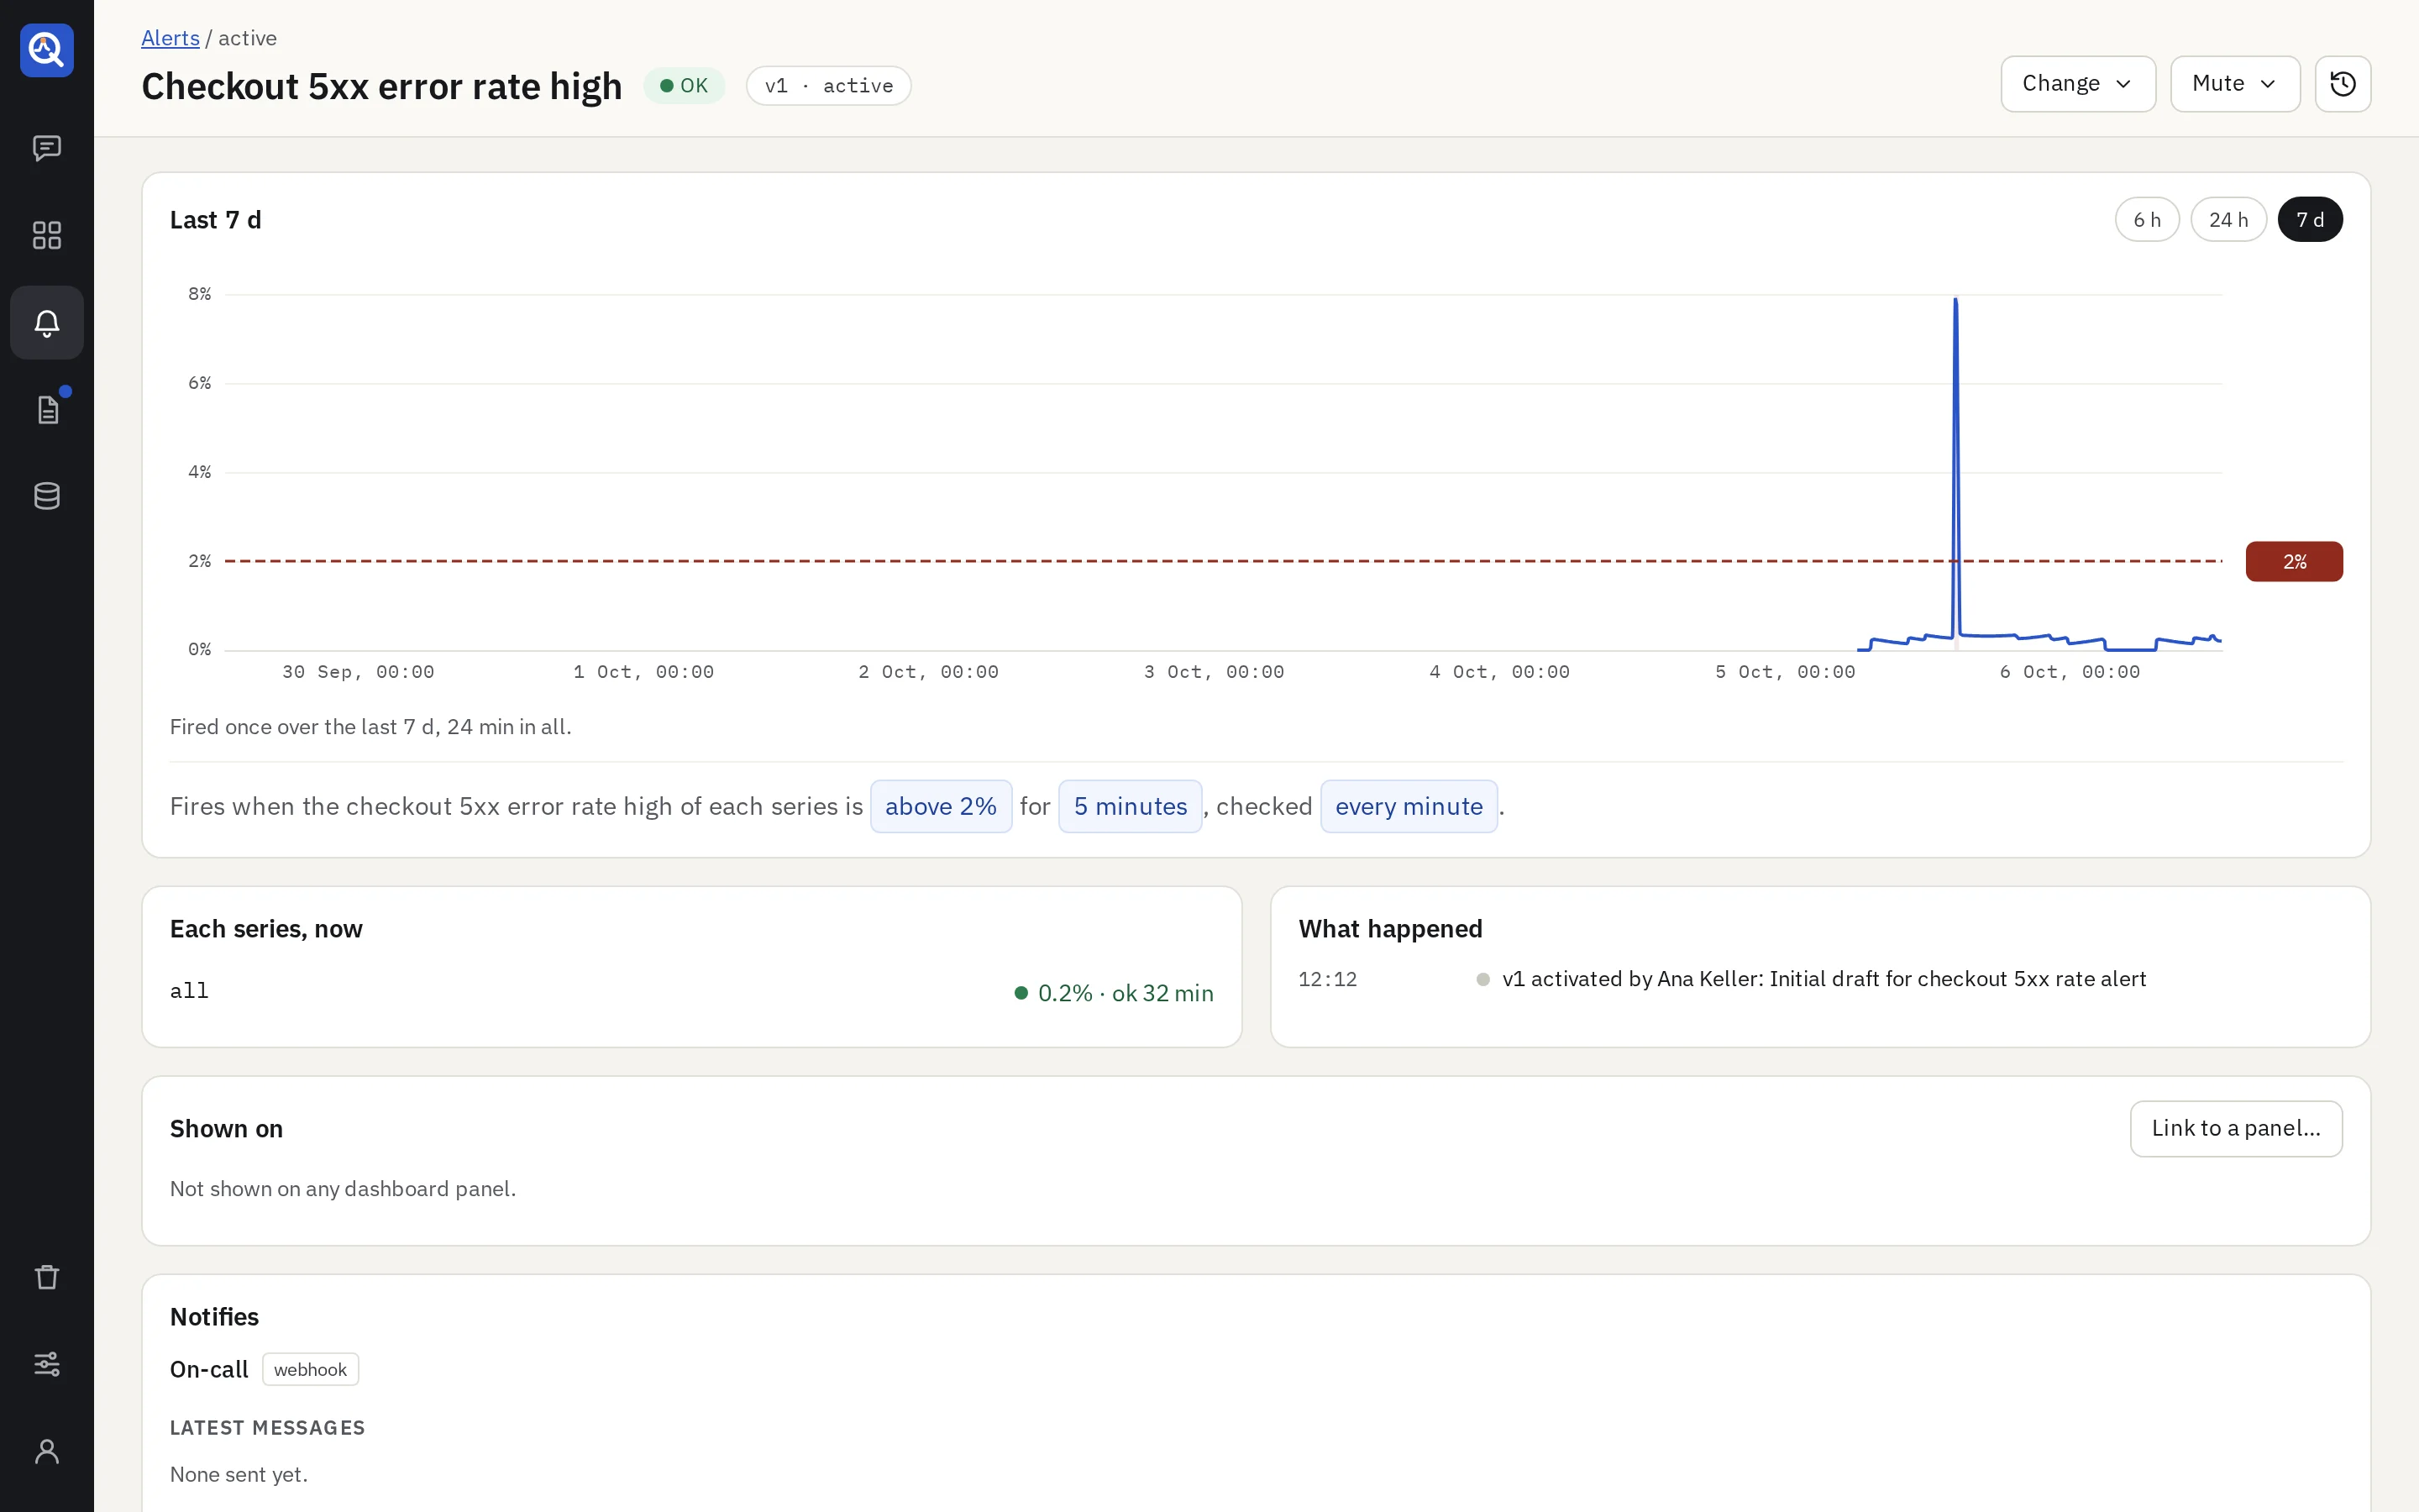
Task: Click the '0.2% · ok 32 min' status
Action: tap(1114, 993)
